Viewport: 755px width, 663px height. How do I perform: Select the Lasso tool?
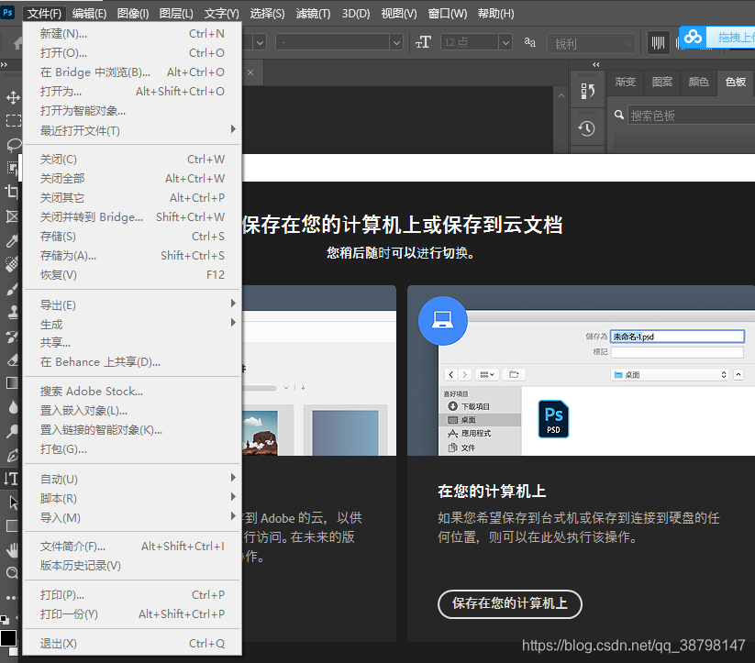(x=13, y=145)
